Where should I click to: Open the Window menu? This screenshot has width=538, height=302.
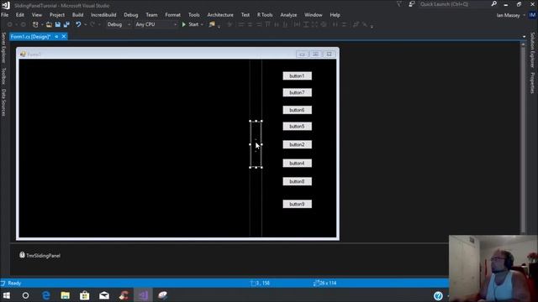click(x=314, y=15)
